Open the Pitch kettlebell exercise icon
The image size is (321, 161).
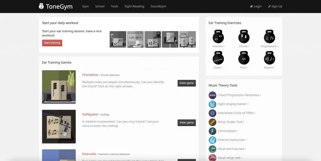[x=244, y=58]
